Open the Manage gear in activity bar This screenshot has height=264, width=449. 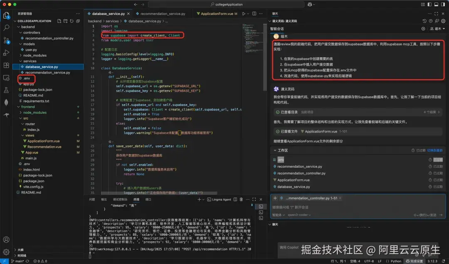click(x=6, y=252)
